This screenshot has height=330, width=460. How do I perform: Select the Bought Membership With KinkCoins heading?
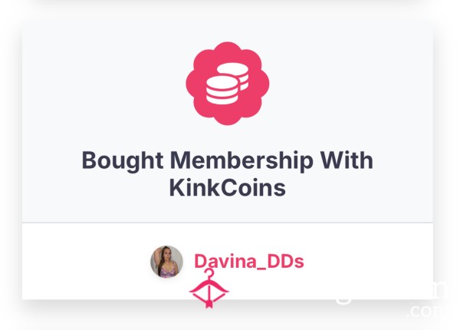[228, 173]
